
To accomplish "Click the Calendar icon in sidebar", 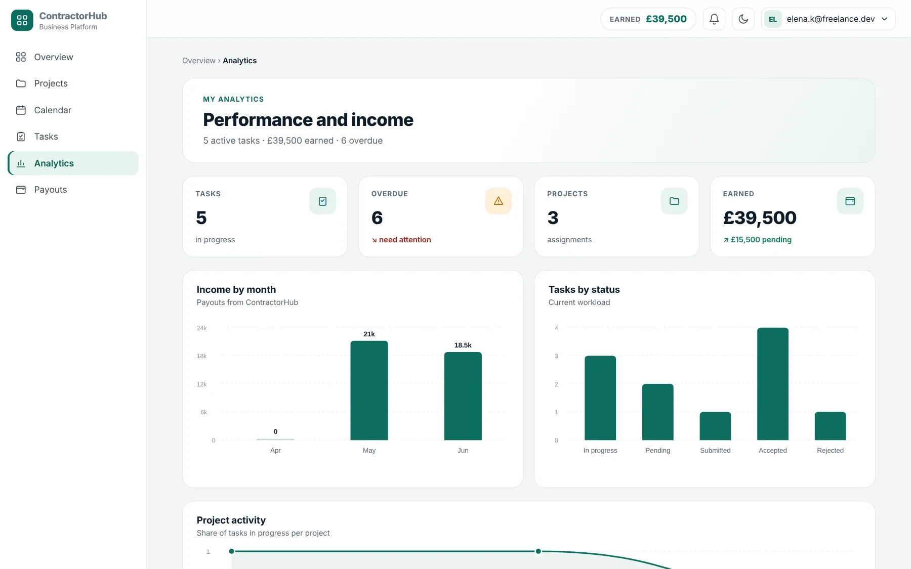I will (x=21, y=110).
